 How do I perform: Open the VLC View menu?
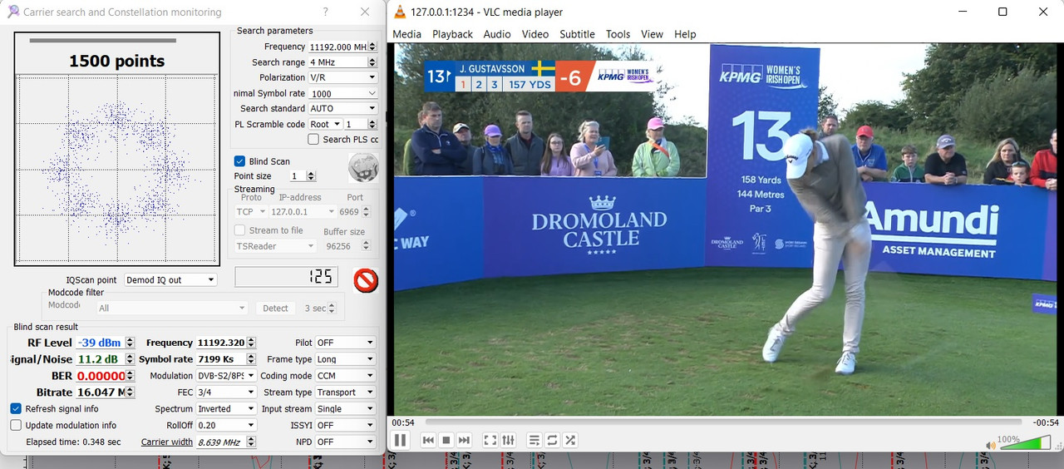(x=652, y=34)
